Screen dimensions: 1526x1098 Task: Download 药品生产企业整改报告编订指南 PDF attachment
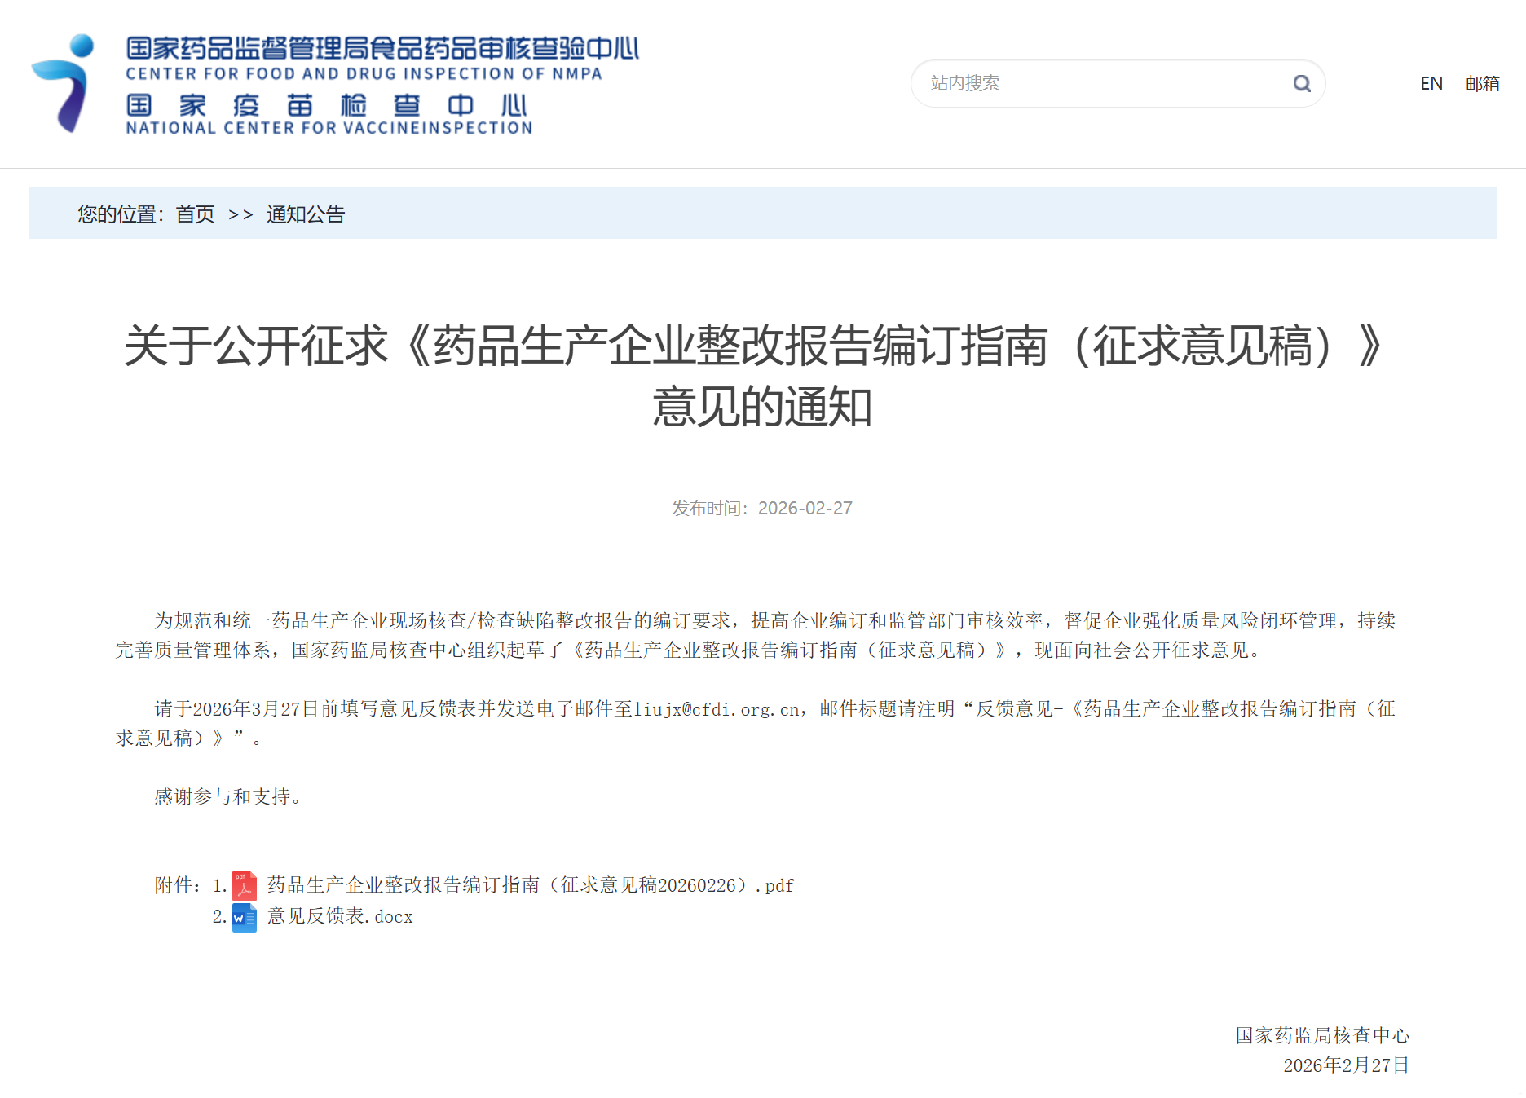528,885
